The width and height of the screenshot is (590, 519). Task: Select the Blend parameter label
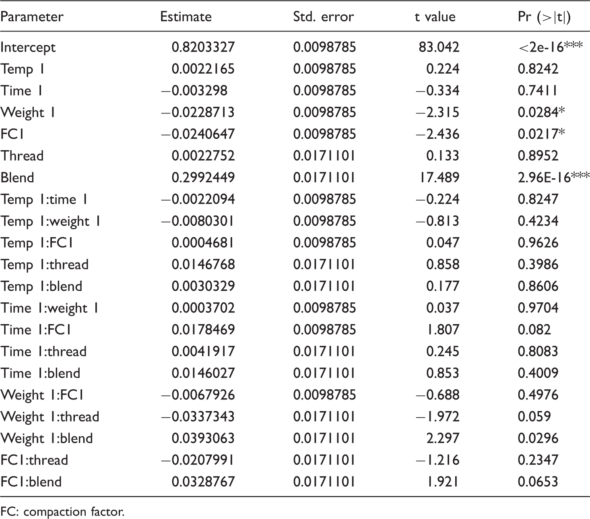coord(17,178)
